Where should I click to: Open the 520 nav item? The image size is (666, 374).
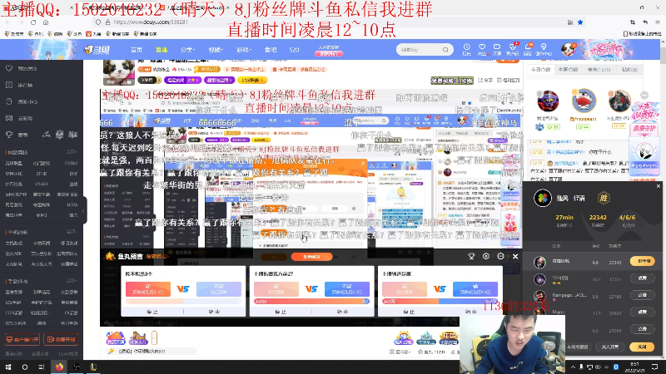(x=294, y=50)
